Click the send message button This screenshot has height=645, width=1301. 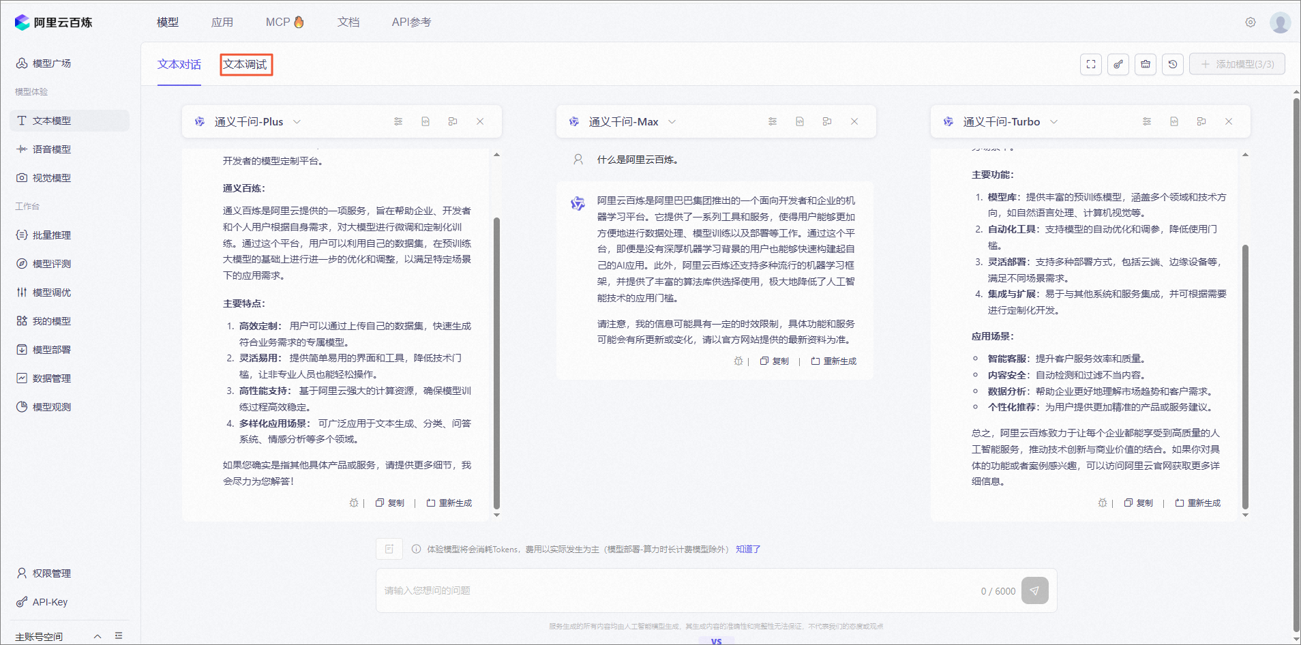(1035, 590)
